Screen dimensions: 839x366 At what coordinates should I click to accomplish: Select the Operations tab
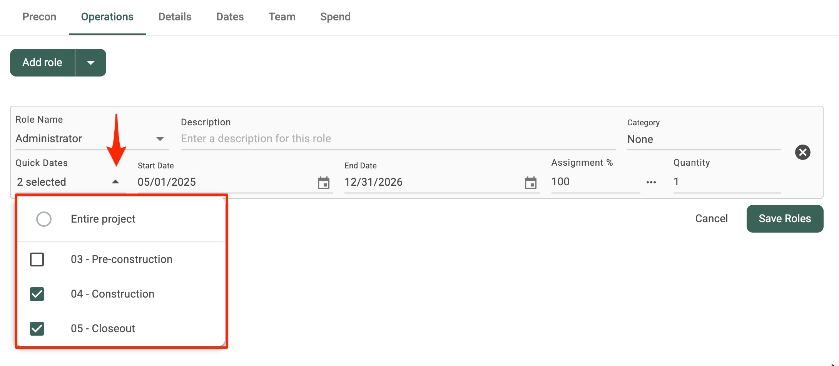[107, 17]
